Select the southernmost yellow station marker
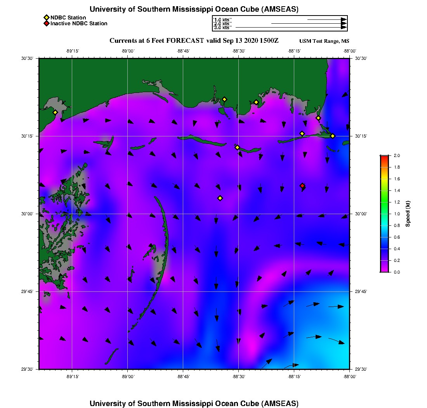This screenshot has width=427, height=408. [220, 198]
